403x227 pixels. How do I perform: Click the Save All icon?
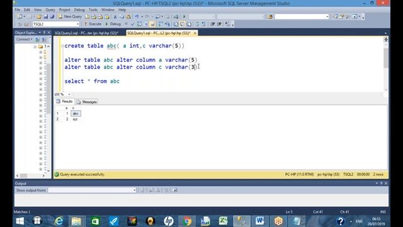point(52,17)
